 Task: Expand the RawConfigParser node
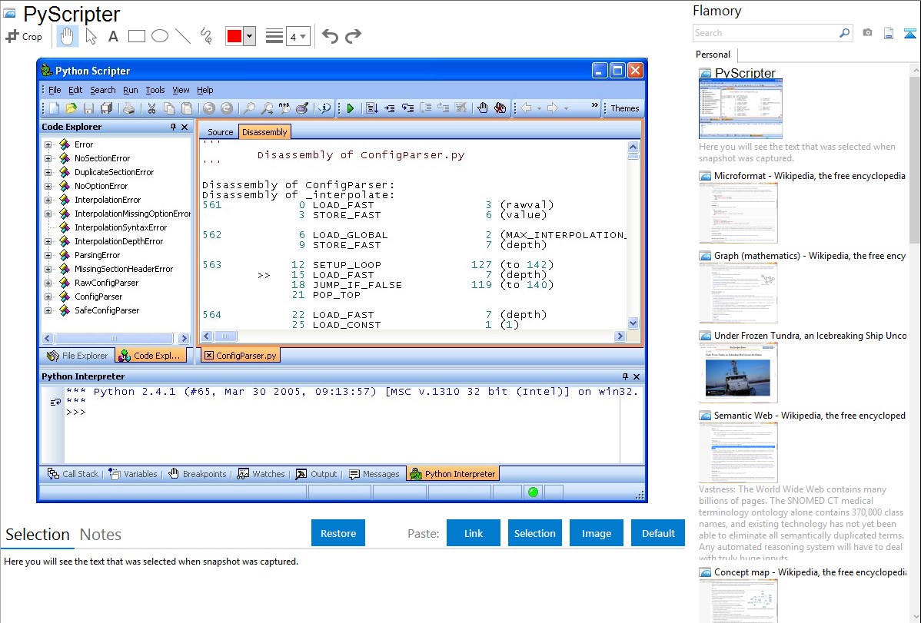tap(48, 283)
